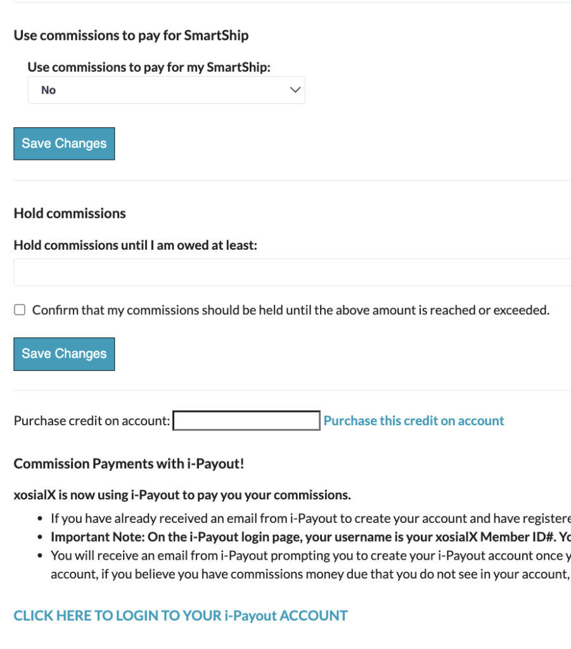The image size is (571, 649).
Task: Click the 'already received an email' bullet
Action: point(311,518)
